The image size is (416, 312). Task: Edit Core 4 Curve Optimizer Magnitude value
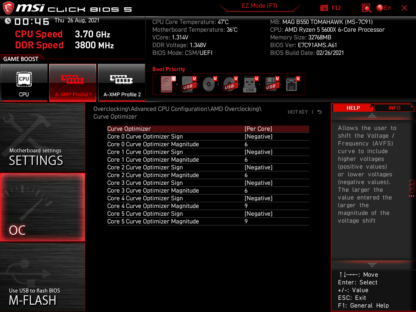[208, 206]
